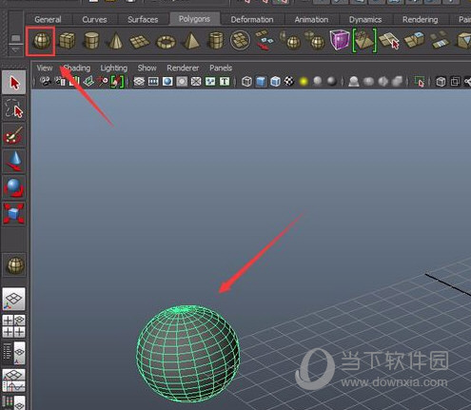Switch to four view layout
471x410 pixels.
click(14, 326)
